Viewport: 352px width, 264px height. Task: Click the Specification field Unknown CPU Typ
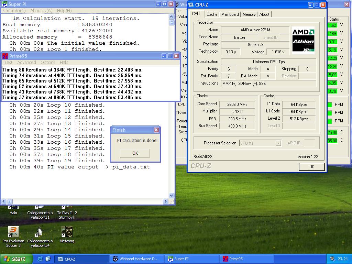pos(269,62)
